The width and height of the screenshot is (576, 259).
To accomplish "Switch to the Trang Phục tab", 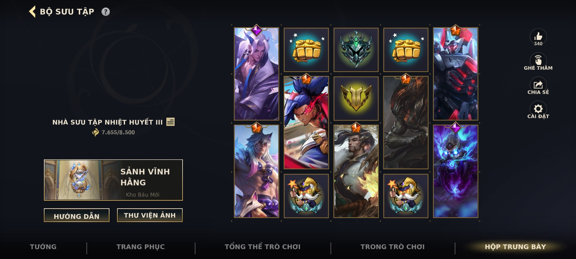I will point(141,247).
